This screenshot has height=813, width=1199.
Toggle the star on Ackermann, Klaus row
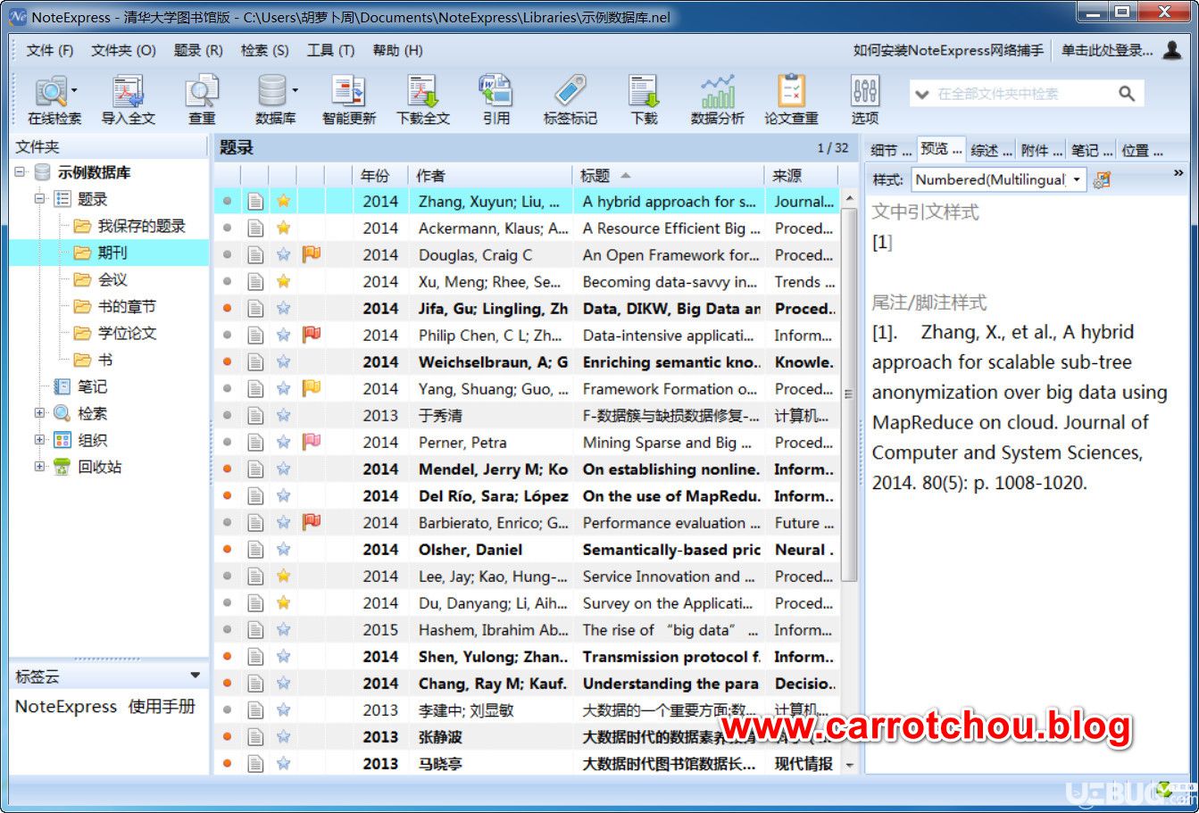click(283, 228)
